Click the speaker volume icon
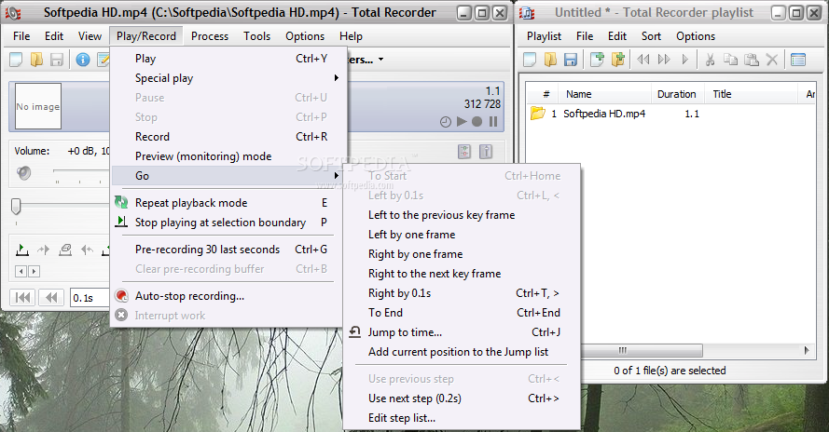The image size is (829, 432). pos(23,172)
